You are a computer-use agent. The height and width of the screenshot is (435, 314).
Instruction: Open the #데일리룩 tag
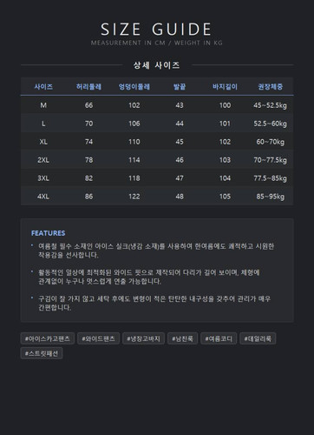(258, 338)
